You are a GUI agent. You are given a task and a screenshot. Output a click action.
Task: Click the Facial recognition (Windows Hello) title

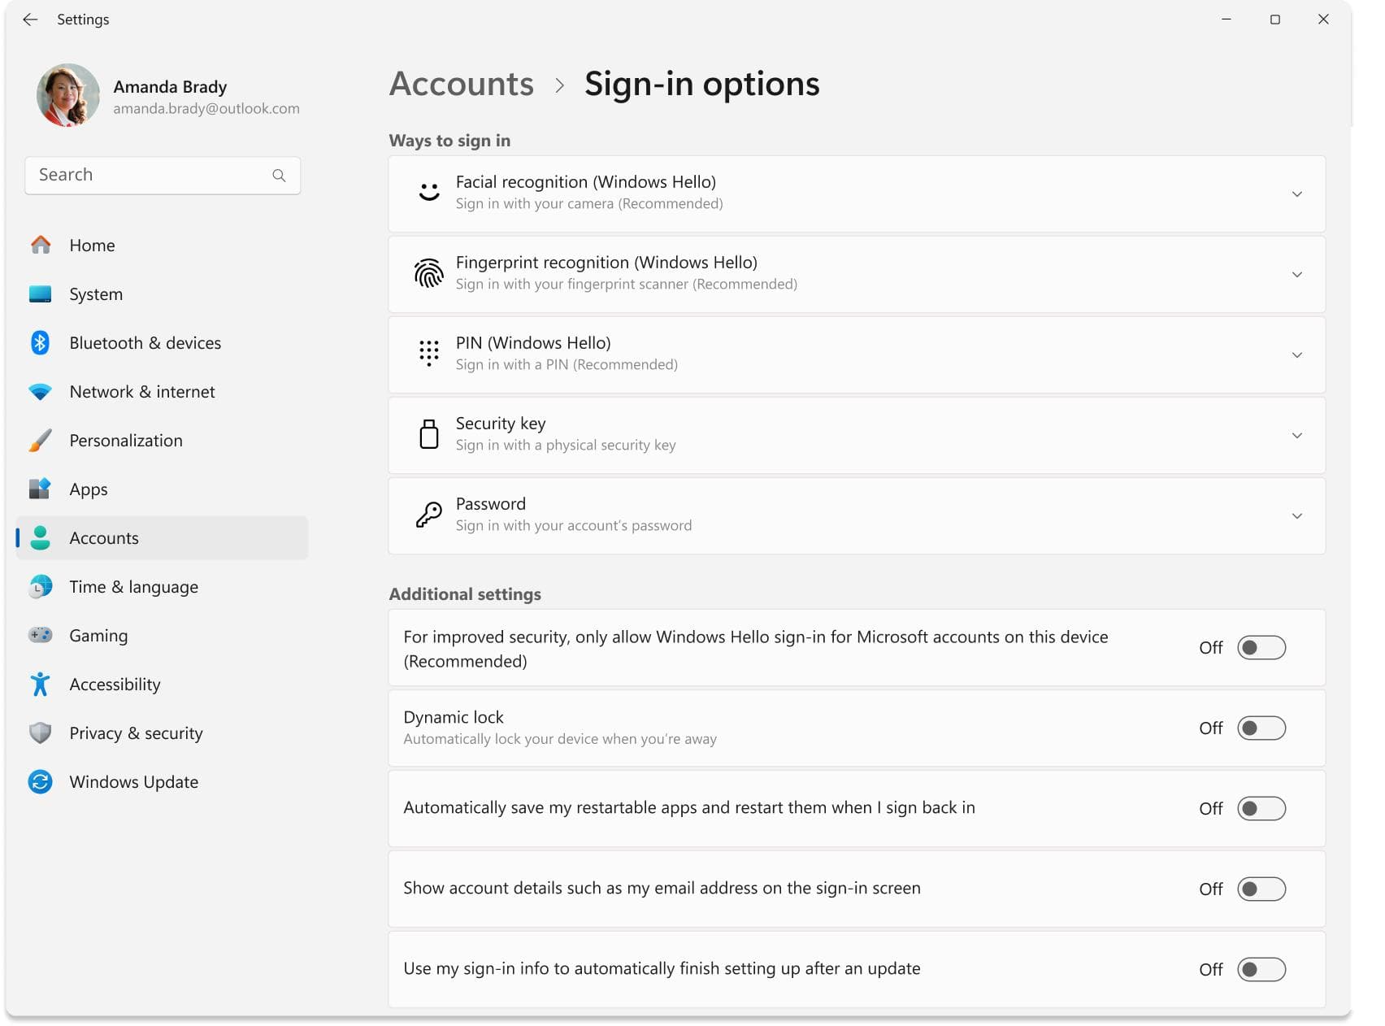tap(586, 182)
